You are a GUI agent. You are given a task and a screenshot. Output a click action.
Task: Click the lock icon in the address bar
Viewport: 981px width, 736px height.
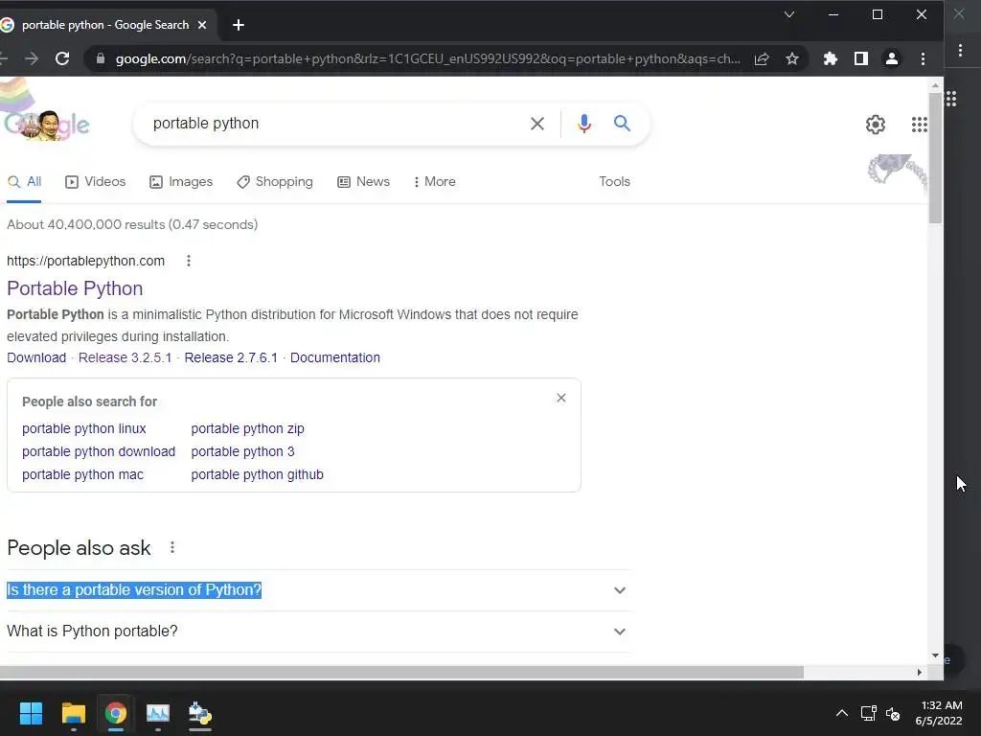click(100, 58)
